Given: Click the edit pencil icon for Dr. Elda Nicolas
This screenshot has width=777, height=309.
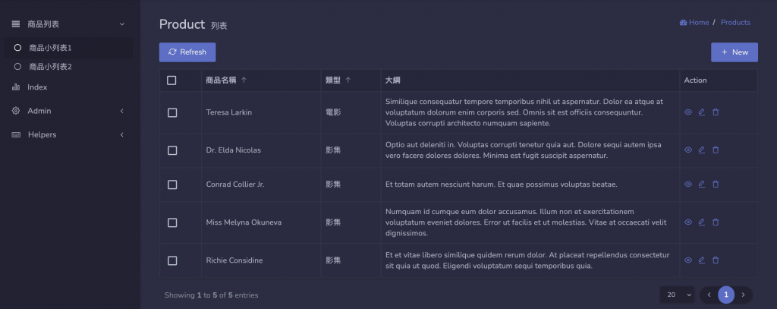Looking at the screenshot, I should click(702, 150).
